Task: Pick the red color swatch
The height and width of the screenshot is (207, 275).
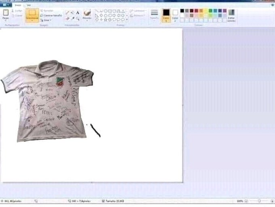Action: tap(197, 11)
